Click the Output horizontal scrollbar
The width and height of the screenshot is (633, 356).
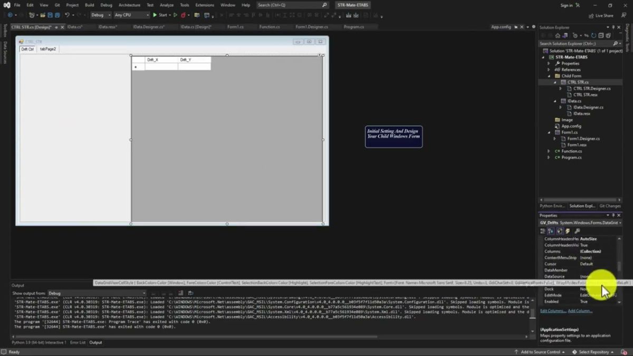[195, 336]
